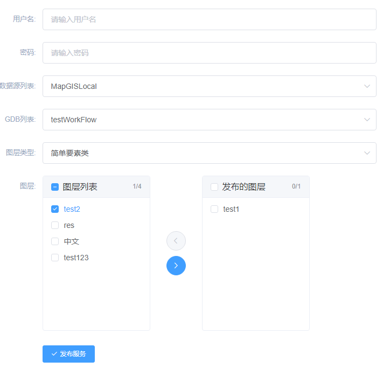Click the test1 label in published layers
This screenshot has width=383, height=368.
point(231,209)
